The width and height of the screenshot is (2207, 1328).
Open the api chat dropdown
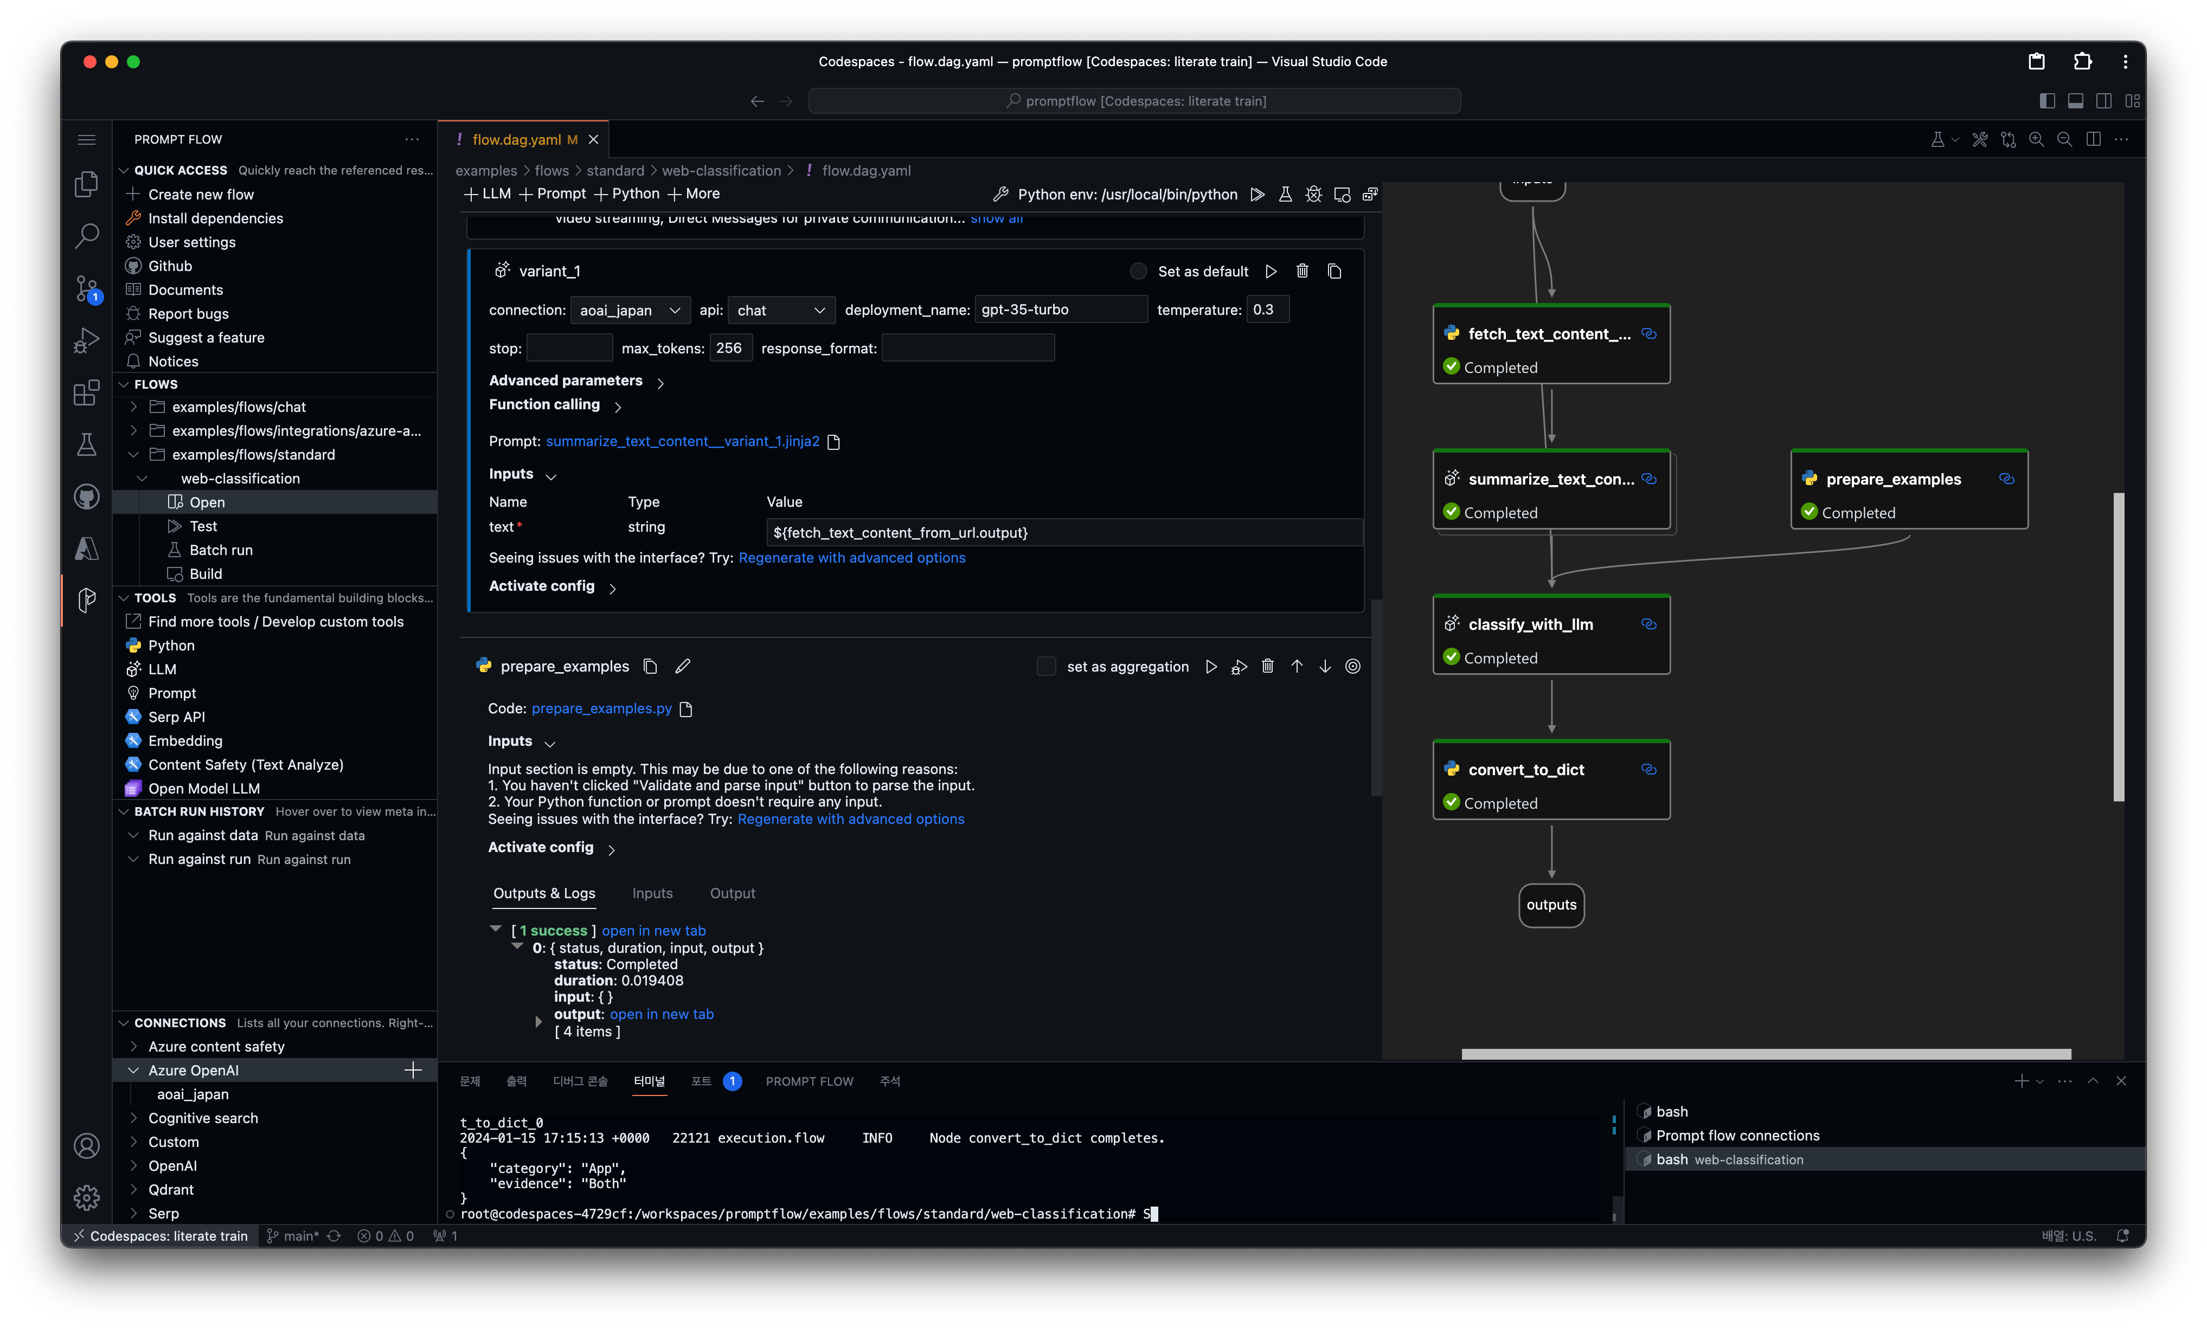pos(781,310)
